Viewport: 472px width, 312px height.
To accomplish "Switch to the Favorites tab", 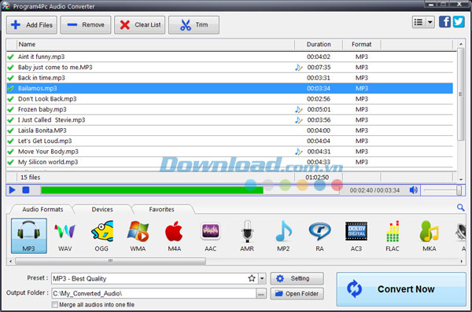I will [161, 209].
